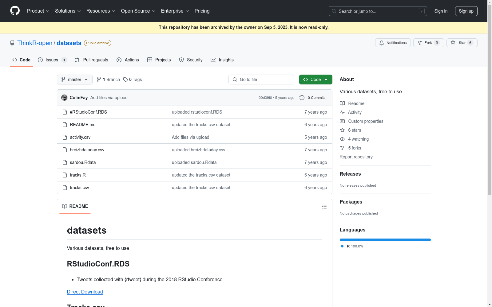This screenshot has width=492, height=307.
Task: Open the GitHub homepage logo
Action: click(x=15, y=11)
